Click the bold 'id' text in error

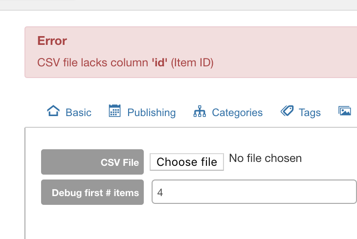159,62
